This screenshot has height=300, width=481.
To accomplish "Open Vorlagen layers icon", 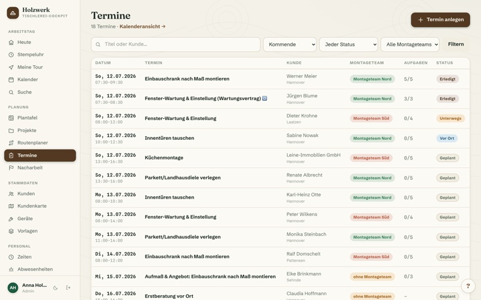I will click(11, 231).
